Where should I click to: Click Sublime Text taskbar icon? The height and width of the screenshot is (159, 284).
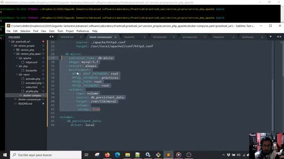click(x=168, y=155)
